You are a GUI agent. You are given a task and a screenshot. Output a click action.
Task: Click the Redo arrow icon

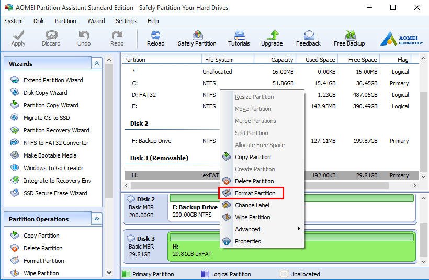(117, 35)
